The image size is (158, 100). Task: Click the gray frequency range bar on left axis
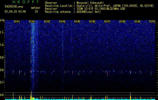coord(5,66)
